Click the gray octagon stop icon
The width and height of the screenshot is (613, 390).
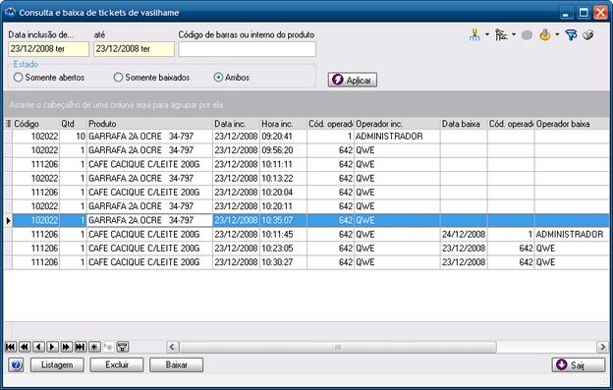(527, 35)
